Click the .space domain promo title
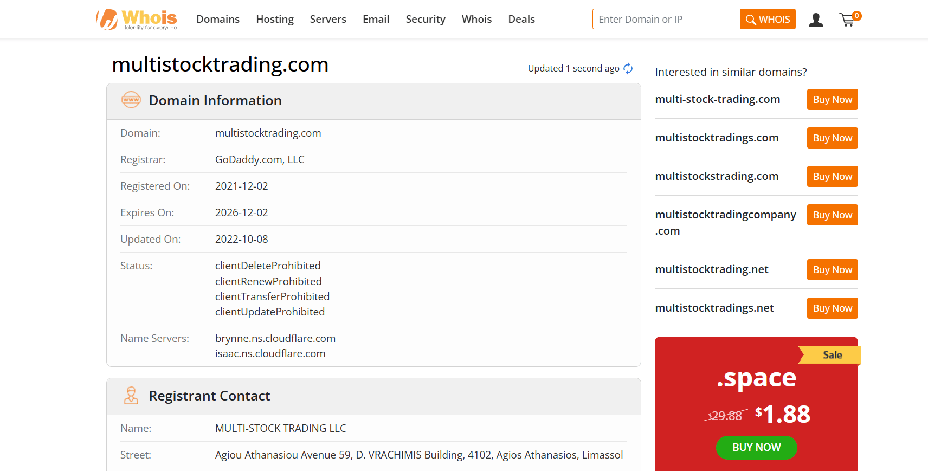The width and height of the screenshot is (928, 471). (x=756, y=378)
